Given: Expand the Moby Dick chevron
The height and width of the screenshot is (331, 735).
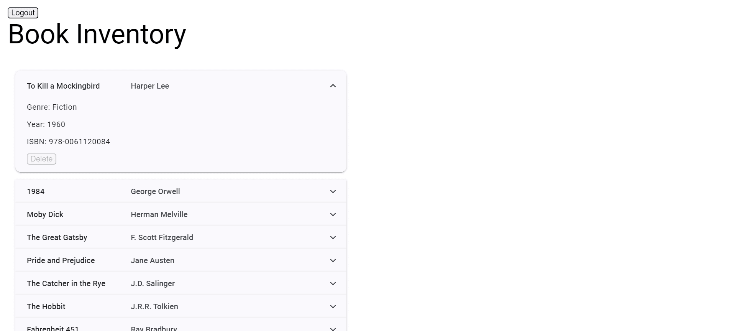Looking at the screenshot, I should [x=333, y=214].
